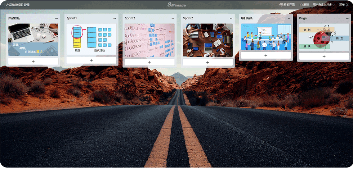Add a card to Sprint3 list
353x169 pixels.
coord(207,62)
